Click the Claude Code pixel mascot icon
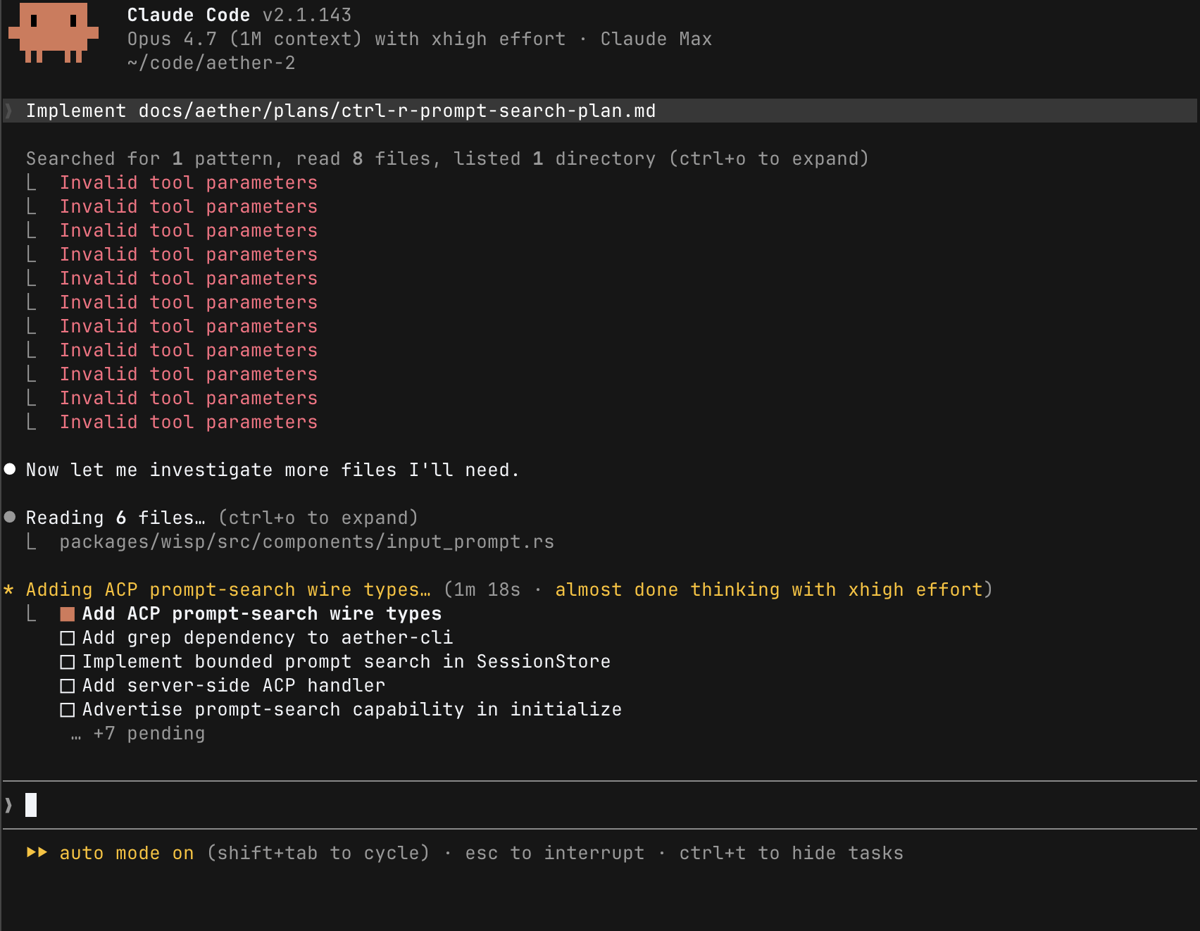1200x931 pixels. [54, 32]
